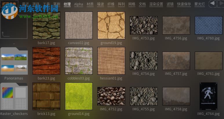Screen dimensions: 224x119
Task: Select the brick13.jpg thumbnail
Action: click(46, 96)
